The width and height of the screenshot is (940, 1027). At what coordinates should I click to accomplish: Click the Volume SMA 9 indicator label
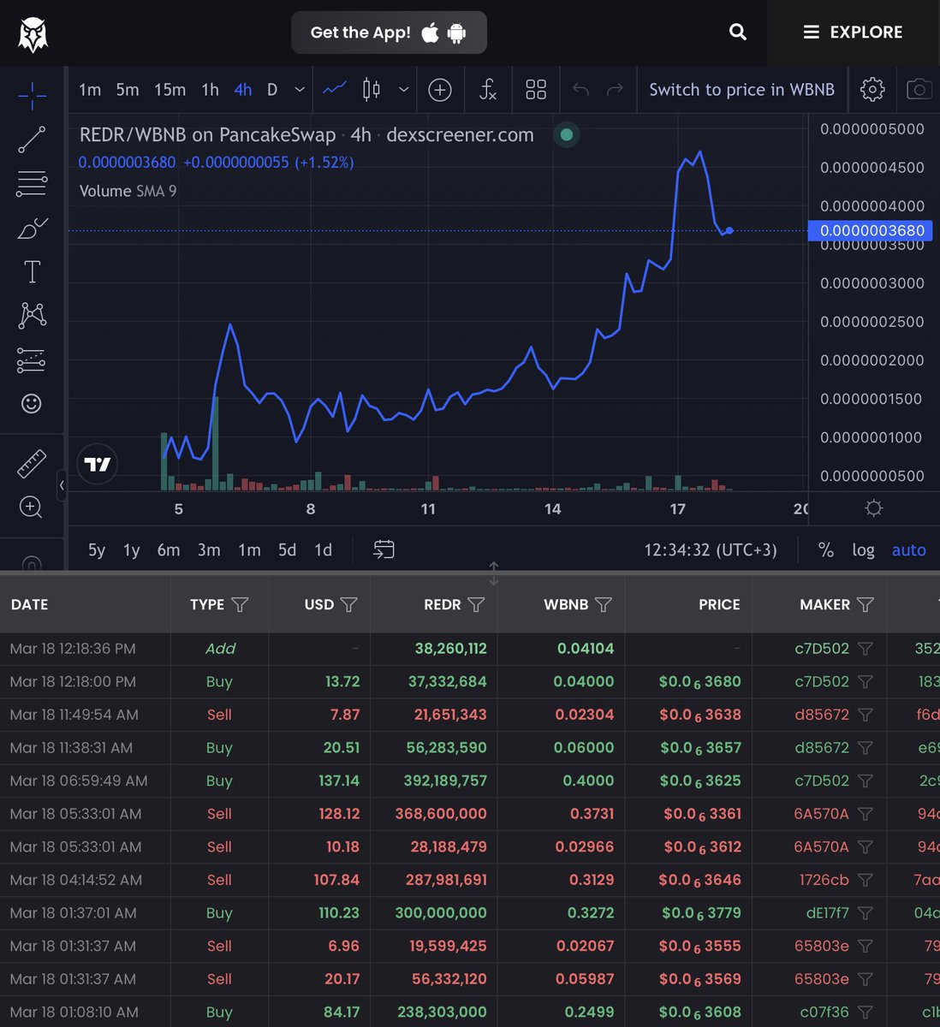[x=128, y=191]
